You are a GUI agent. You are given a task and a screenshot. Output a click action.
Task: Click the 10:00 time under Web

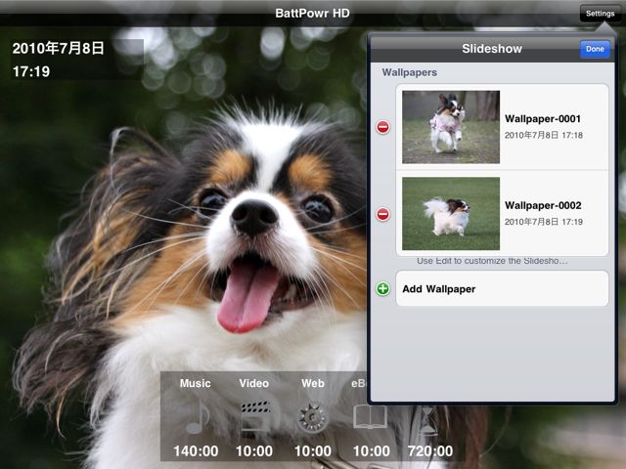(313, 451)
